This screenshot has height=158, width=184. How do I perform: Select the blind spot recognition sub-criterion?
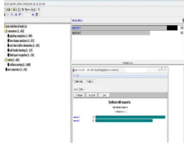click(x=22, y=55)
